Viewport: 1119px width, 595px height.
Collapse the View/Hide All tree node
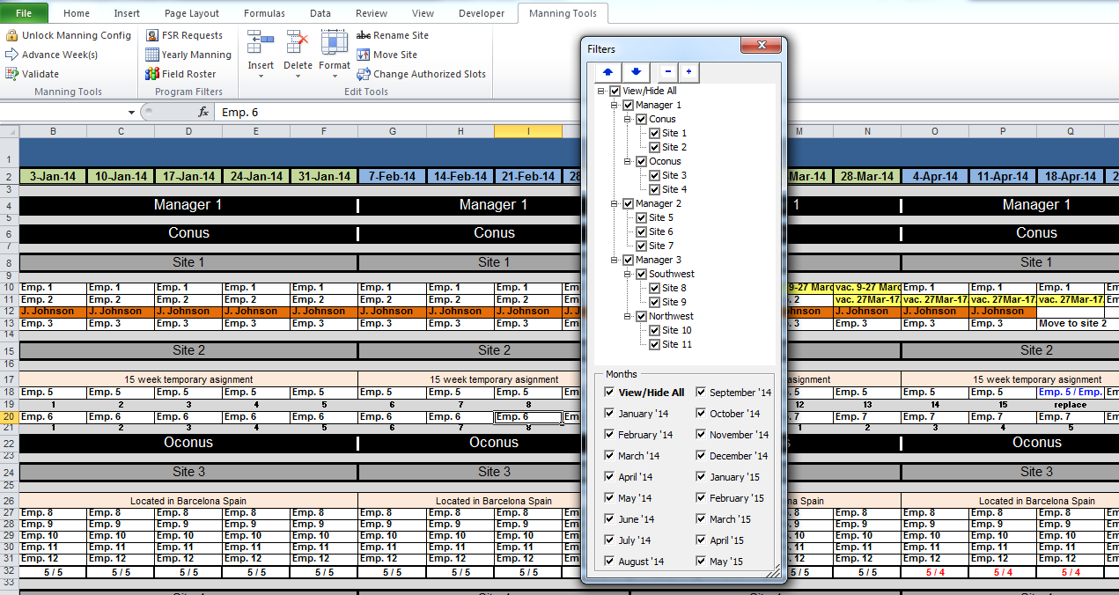pyautogui.click(x=602, y=91)
